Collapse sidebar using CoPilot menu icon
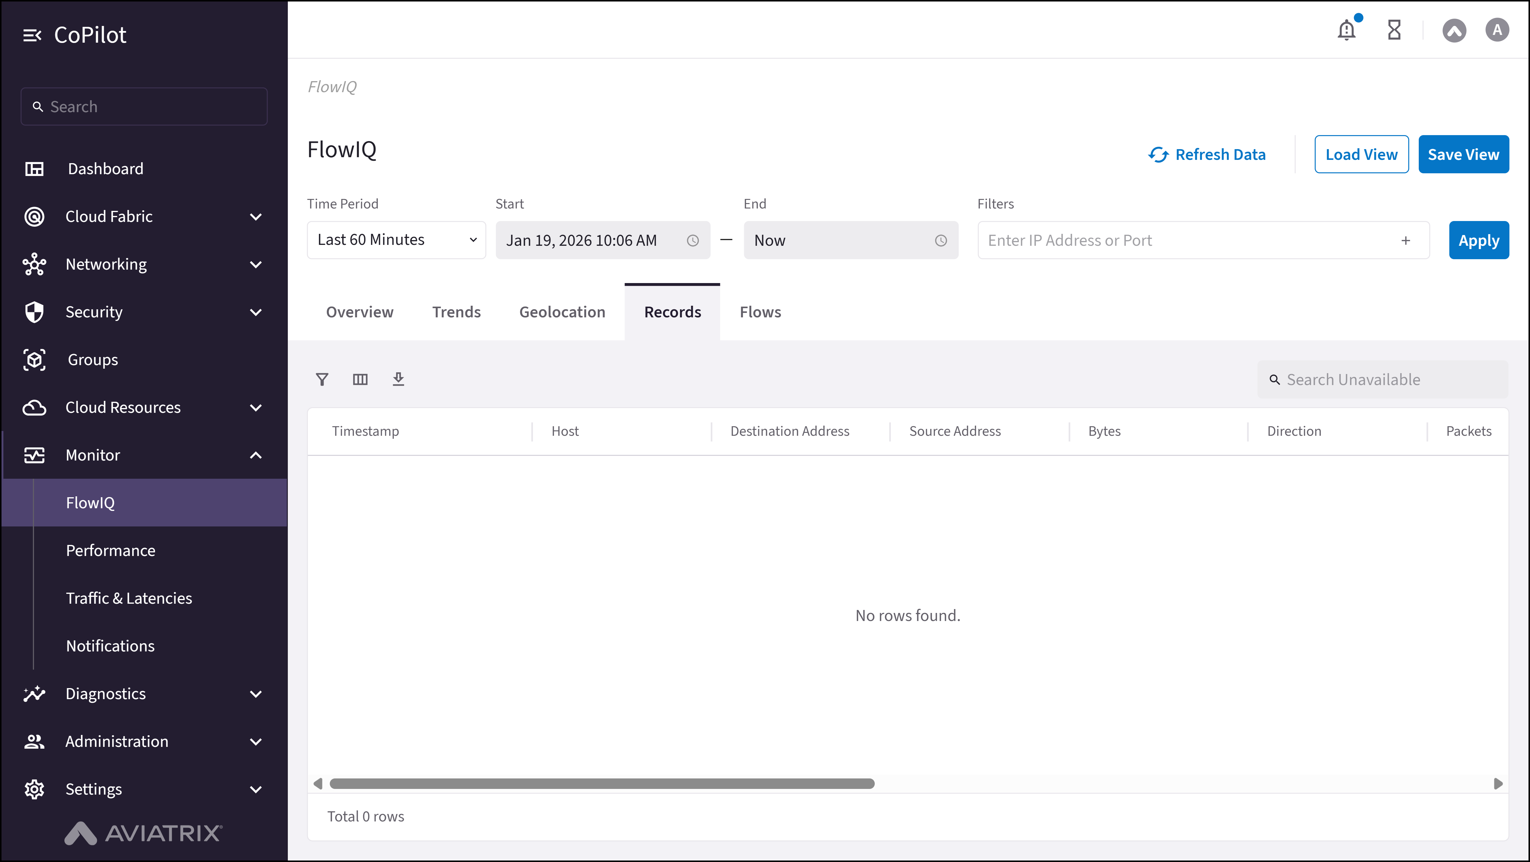Viewport: 1530px width, 862px height. point(32,36)
